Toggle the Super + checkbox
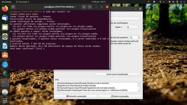 tap(114, 27)
